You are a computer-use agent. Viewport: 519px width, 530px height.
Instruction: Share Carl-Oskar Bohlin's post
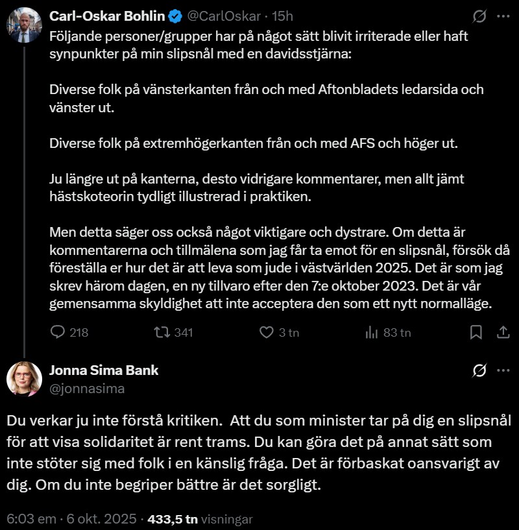point(502,333)
